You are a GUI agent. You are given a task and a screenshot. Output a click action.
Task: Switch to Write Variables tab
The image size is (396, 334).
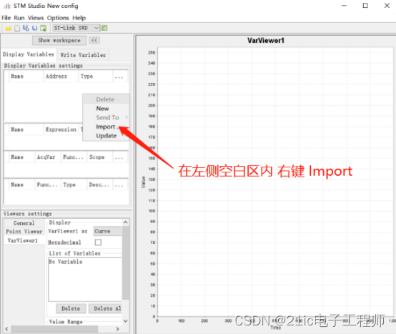(x=83, y=55)
